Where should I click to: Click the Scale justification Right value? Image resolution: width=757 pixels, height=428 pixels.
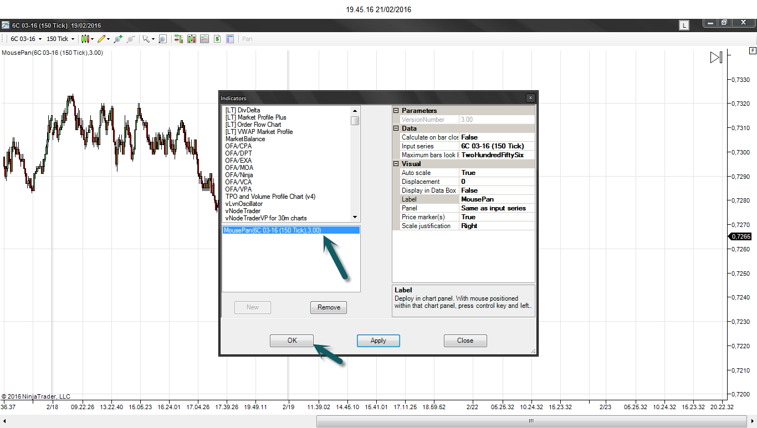pos(497,226)
